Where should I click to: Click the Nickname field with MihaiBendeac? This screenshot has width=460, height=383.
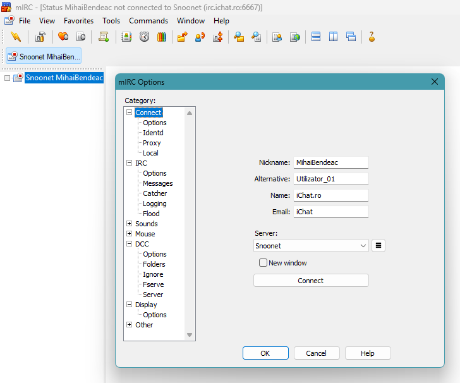pyautogui.click(x=331, y=162)
